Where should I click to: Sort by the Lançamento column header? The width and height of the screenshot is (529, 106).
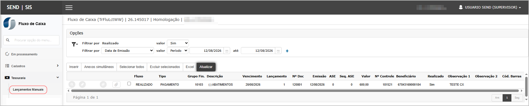tap(277, 76)
